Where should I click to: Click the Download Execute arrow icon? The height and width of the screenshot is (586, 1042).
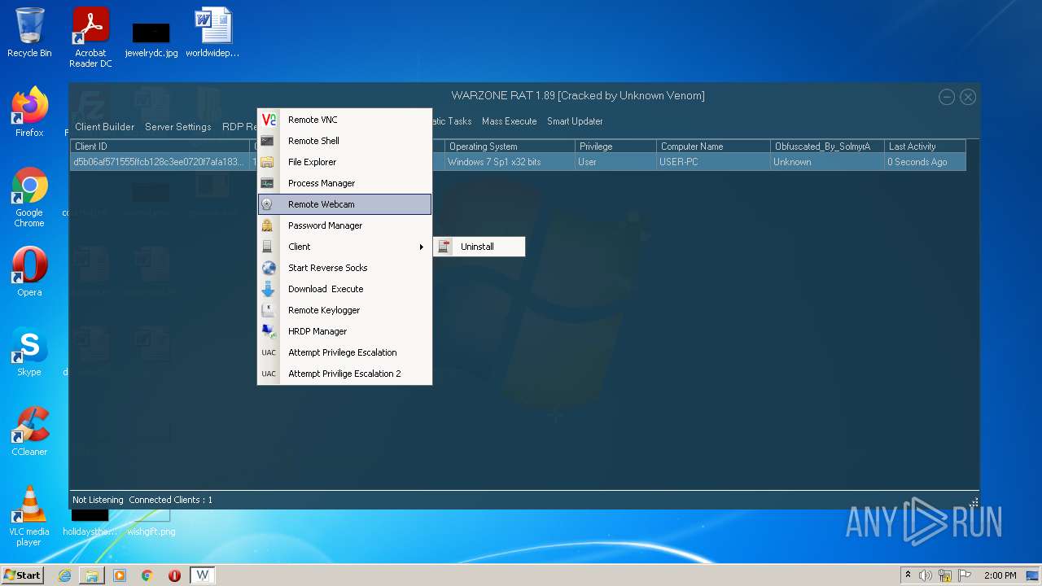(x=268, y=289)
